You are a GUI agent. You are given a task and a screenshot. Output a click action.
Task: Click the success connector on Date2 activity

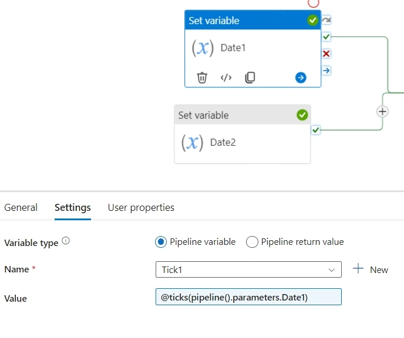pos(316,130)
